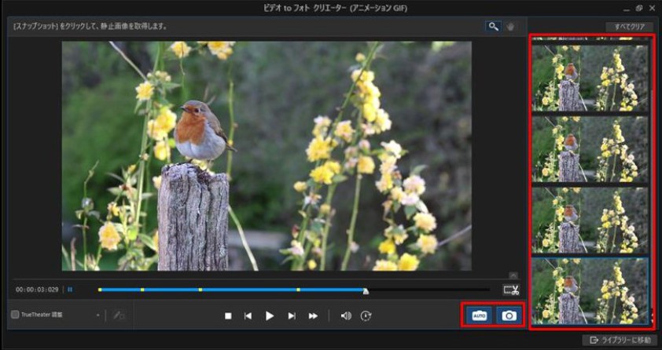
Task: Play the video
Action: click(270, 316)
